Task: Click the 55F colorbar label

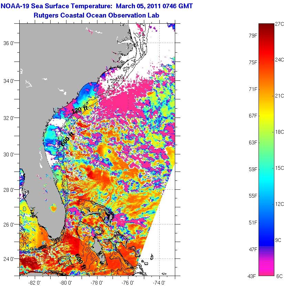Action: [x=253, y=196]
